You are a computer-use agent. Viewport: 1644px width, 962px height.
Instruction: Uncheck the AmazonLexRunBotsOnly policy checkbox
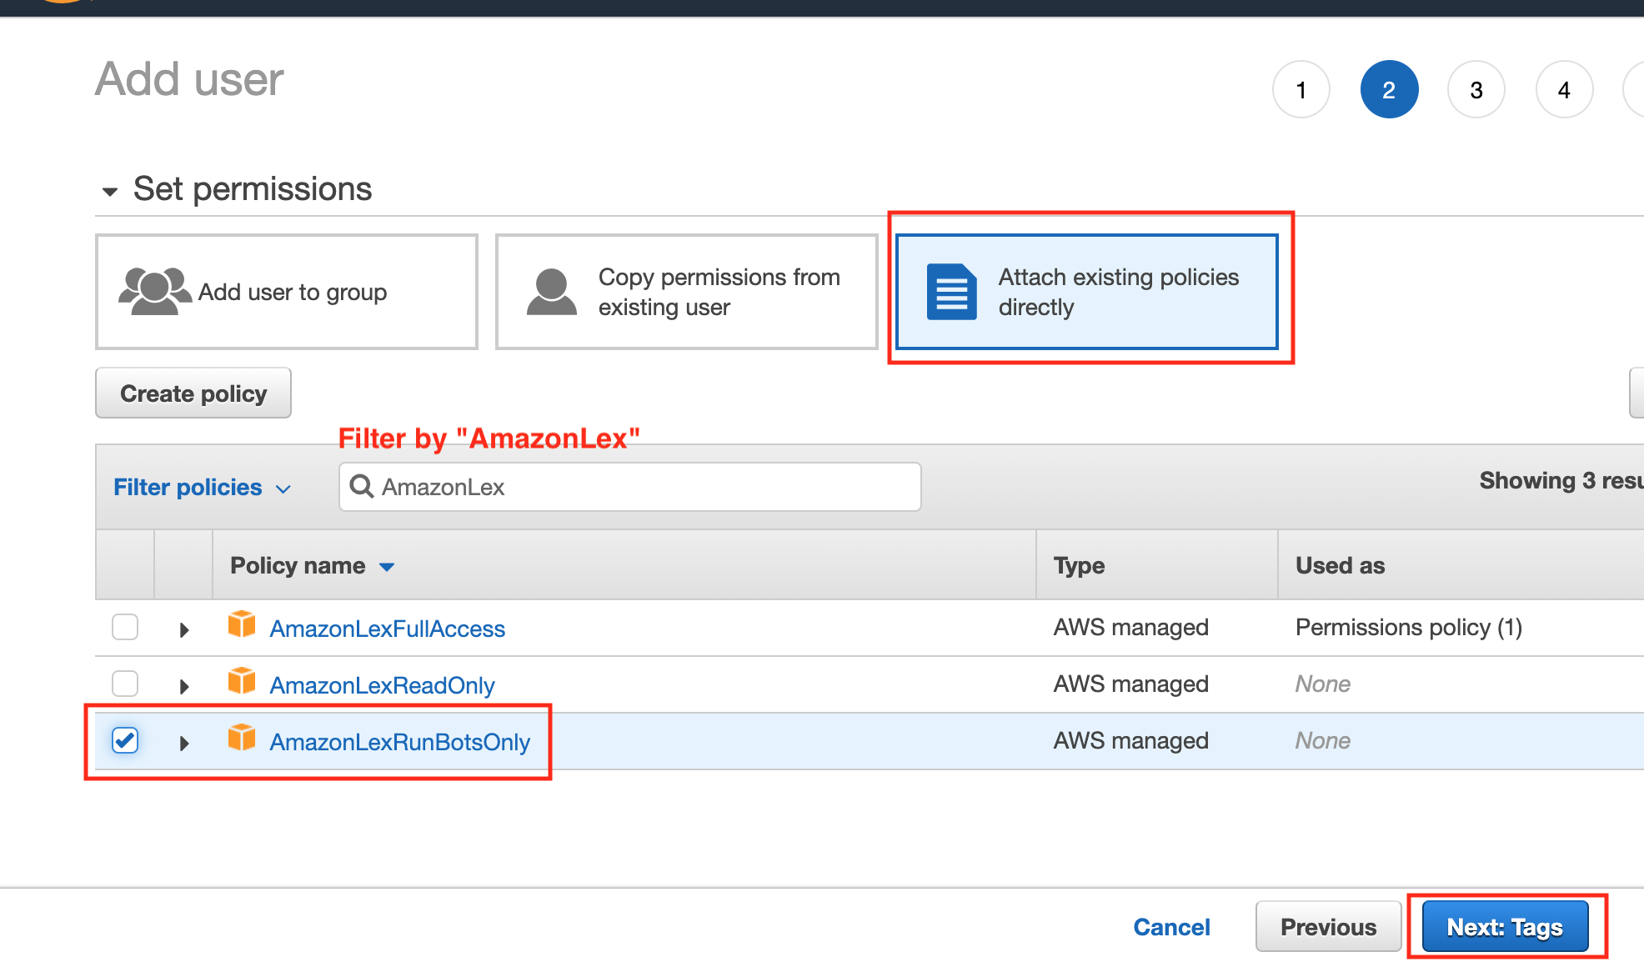125,740
